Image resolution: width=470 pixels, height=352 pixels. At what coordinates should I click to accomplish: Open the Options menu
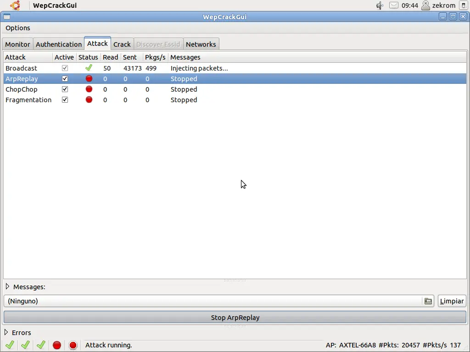pyautogui.click(x=18, y=28)
